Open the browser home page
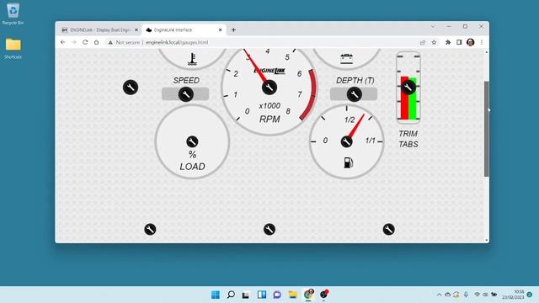This screenshot has width=539, height=303. [x=97, y=42]
